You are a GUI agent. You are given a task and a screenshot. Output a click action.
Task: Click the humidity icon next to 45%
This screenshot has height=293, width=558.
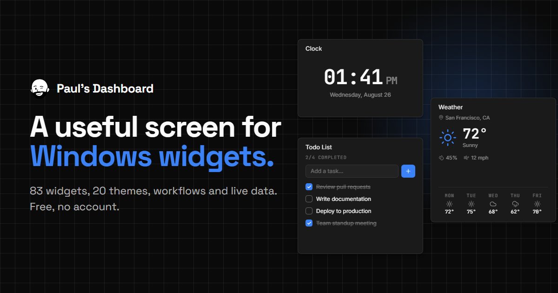441,158
